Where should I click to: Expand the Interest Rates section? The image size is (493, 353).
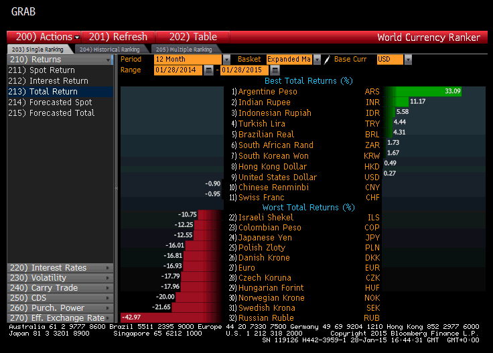(60, 268)
